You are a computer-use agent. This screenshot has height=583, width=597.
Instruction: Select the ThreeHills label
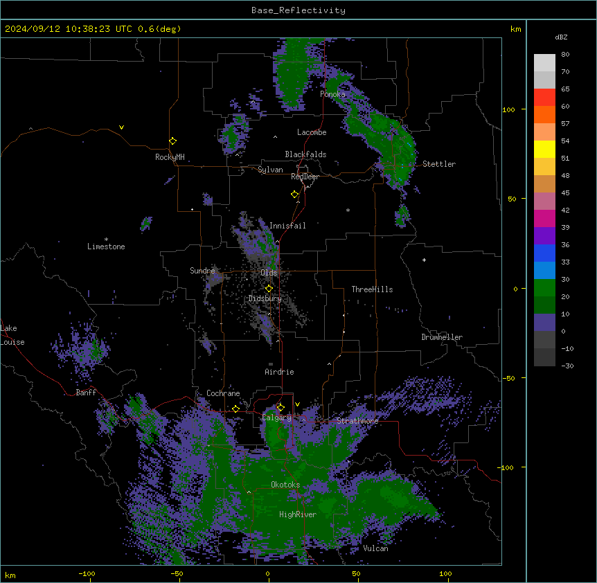372,289
